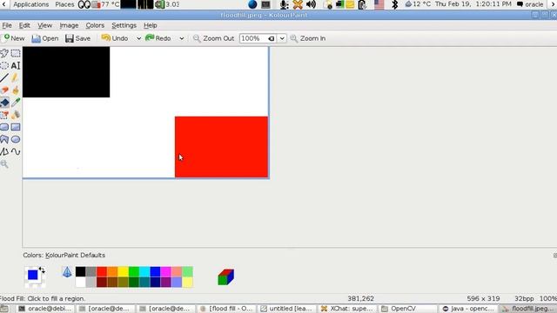The width and height of the screenshot is (557, 313).
Task: Select the Text tool
Action: 16,66
